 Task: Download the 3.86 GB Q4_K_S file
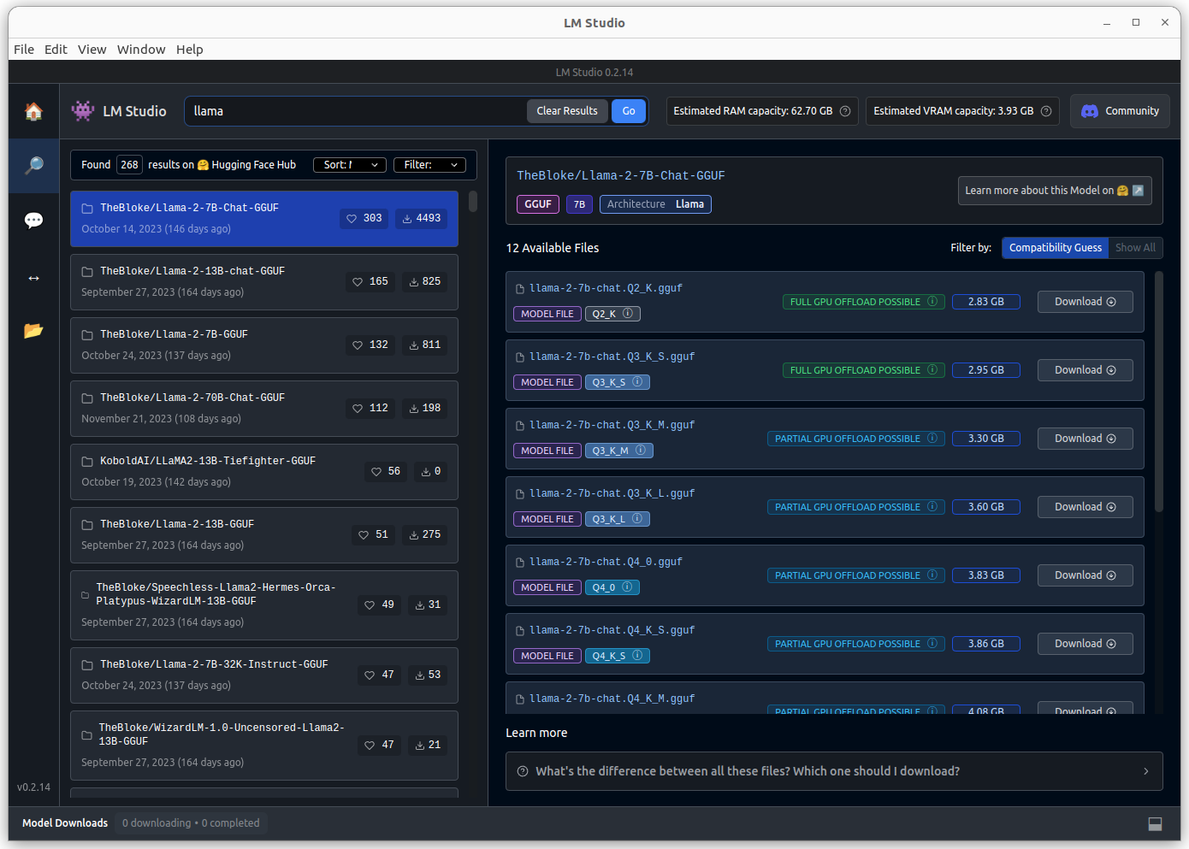point(1085,644)
